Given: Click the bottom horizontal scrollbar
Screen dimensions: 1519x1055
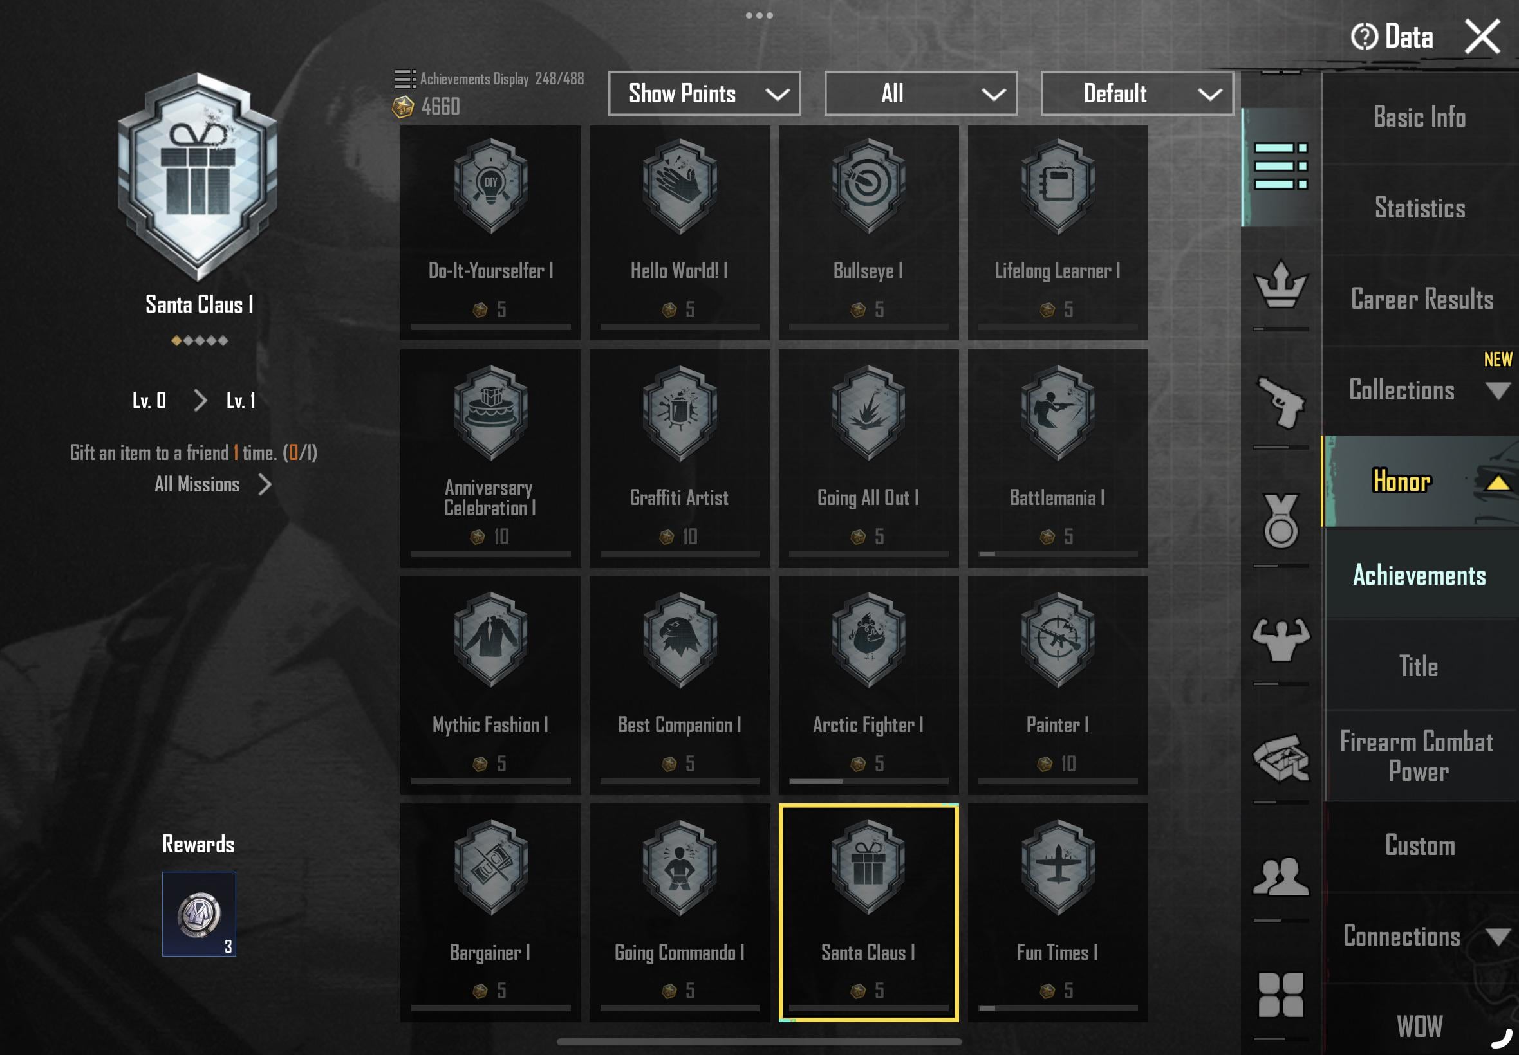Looking at the screenshot, I should click(759, 1041).
